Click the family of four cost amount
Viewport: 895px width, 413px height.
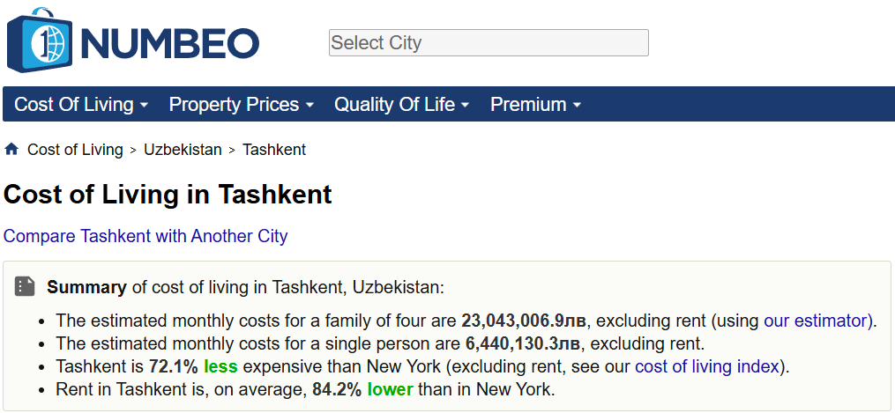(523, 321)
